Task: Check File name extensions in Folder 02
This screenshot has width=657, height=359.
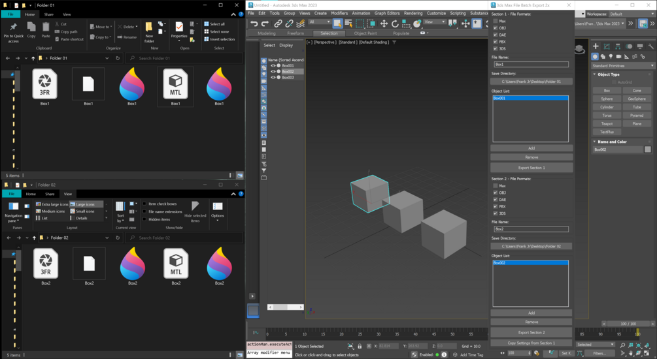Action: point(144,211)
